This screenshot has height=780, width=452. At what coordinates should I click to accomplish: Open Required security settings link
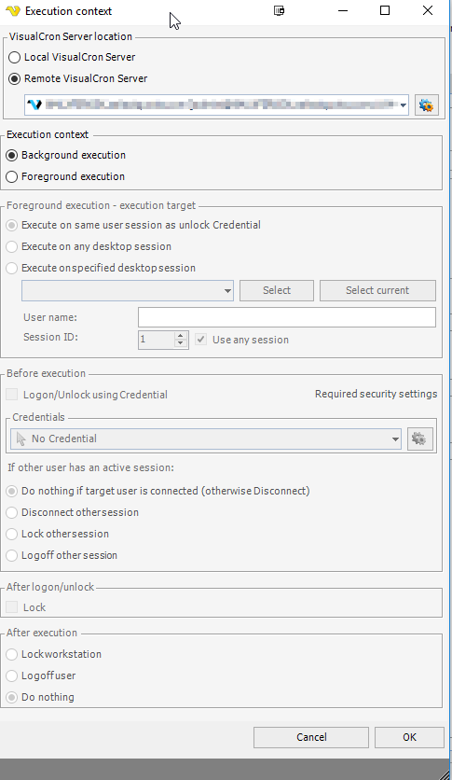pyautogui.click(x=376, y=394)
